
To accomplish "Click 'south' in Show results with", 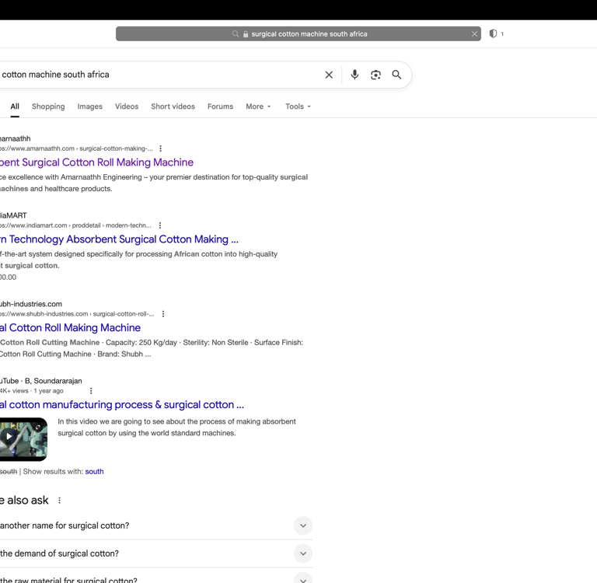I will [94, 471].
